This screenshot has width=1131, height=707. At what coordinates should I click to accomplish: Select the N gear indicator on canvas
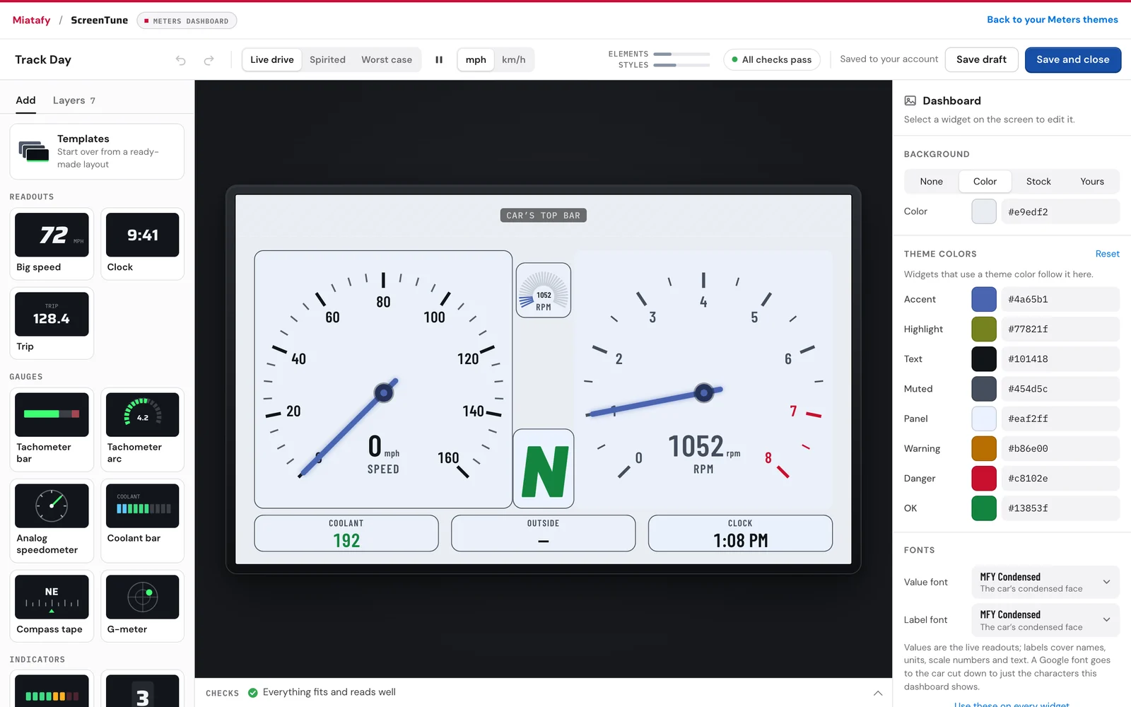click(543, 469)
